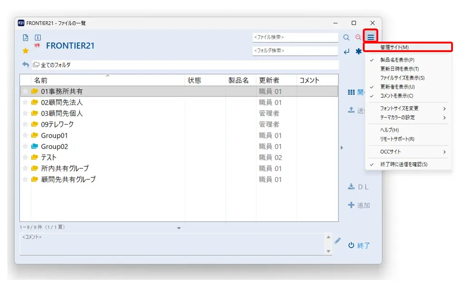Open the OCCサイト submenu
The image size is (467, 288).
pyautogui.click(x=399, y=152)
